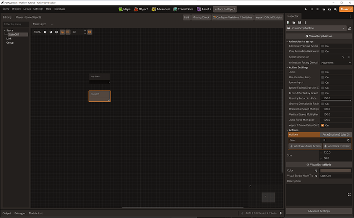
Task: Click the magnifier icon in top bar
Action: click(336, 9)
